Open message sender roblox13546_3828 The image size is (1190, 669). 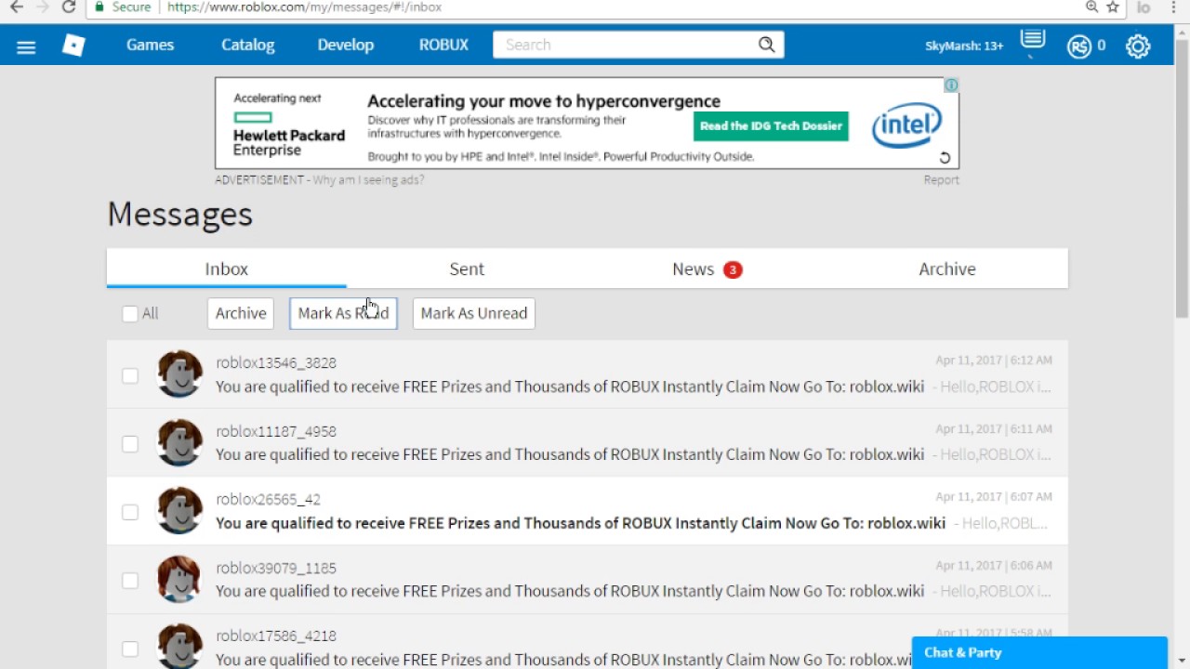point(276,362)
